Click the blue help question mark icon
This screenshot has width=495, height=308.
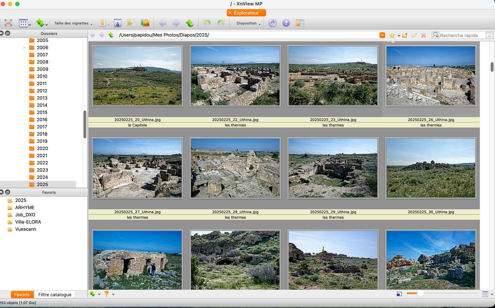click(x=286, y=23)
